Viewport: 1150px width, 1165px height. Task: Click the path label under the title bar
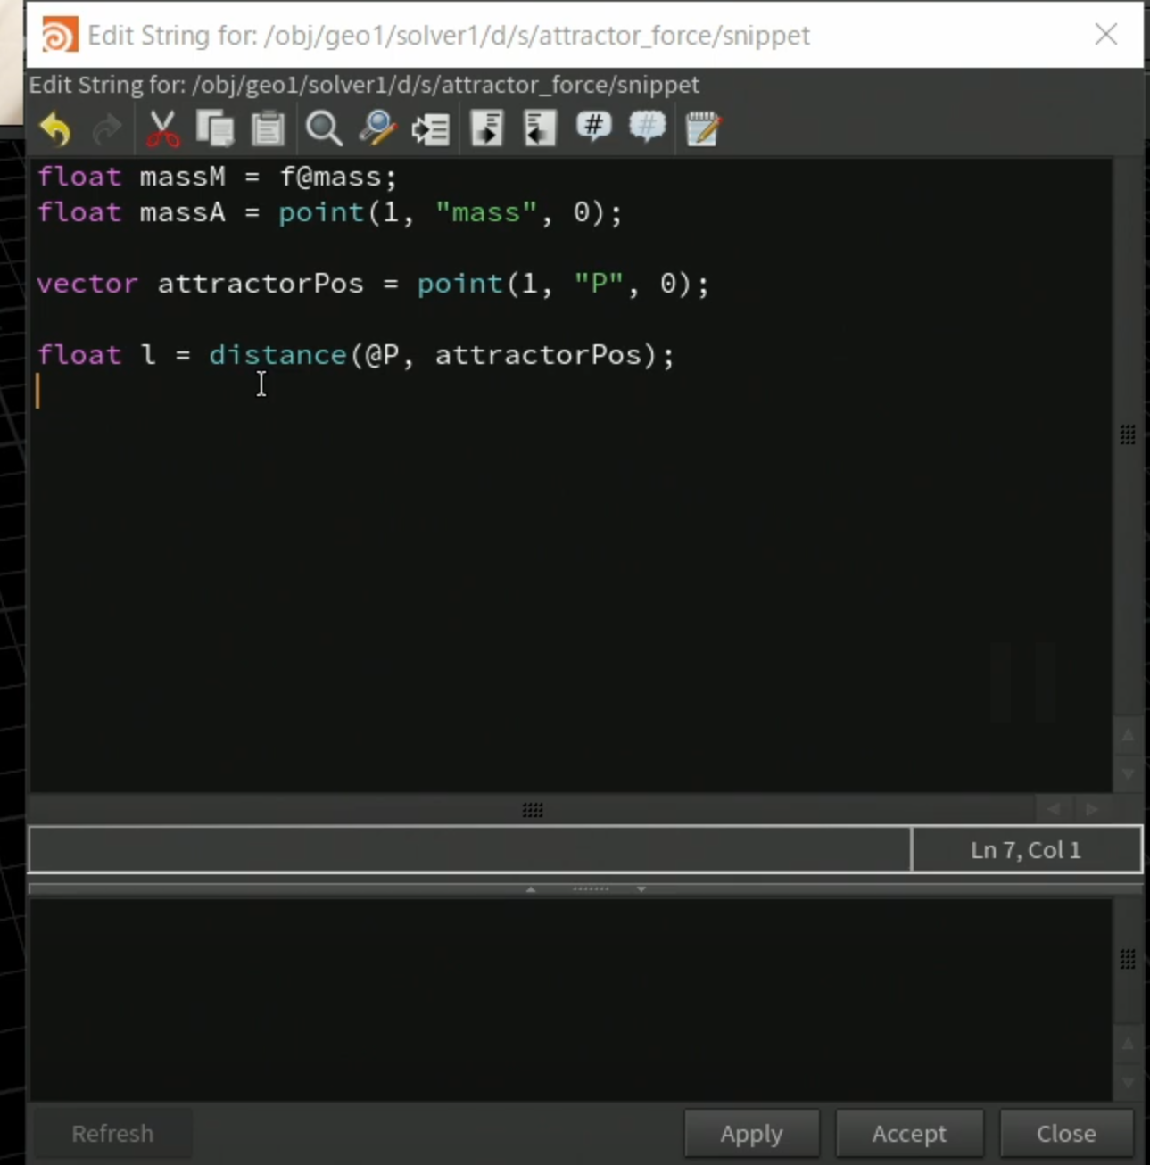(x=364, y=85)
